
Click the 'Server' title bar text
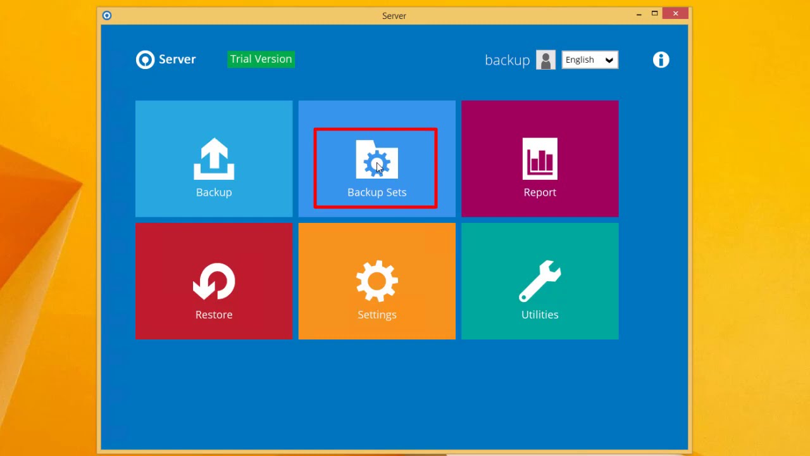pos(394,16)
